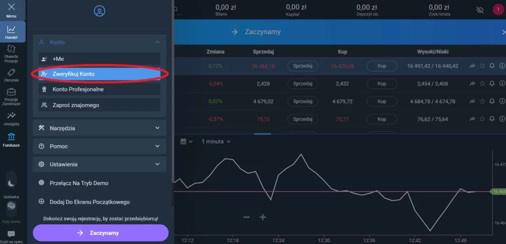The width and height of the screenshot is (506, 244).
Task: Click the chart zoom-in plus control
Action: [x=263, y=217]
